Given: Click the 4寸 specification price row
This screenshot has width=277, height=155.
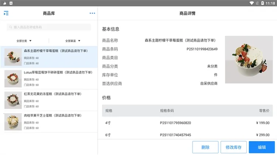Looking at the screenshot, I should [x=187, y=123].
